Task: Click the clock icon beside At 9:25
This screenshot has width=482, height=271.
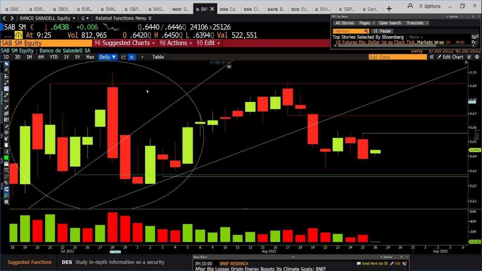Action: [x=18, y=35]
